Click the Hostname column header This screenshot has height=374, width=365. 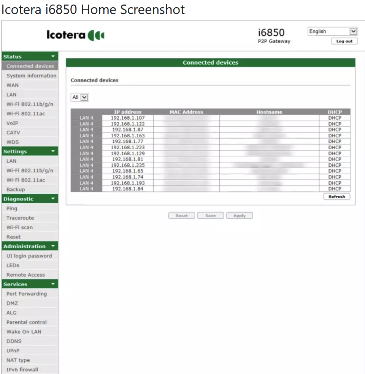(269, 112)
